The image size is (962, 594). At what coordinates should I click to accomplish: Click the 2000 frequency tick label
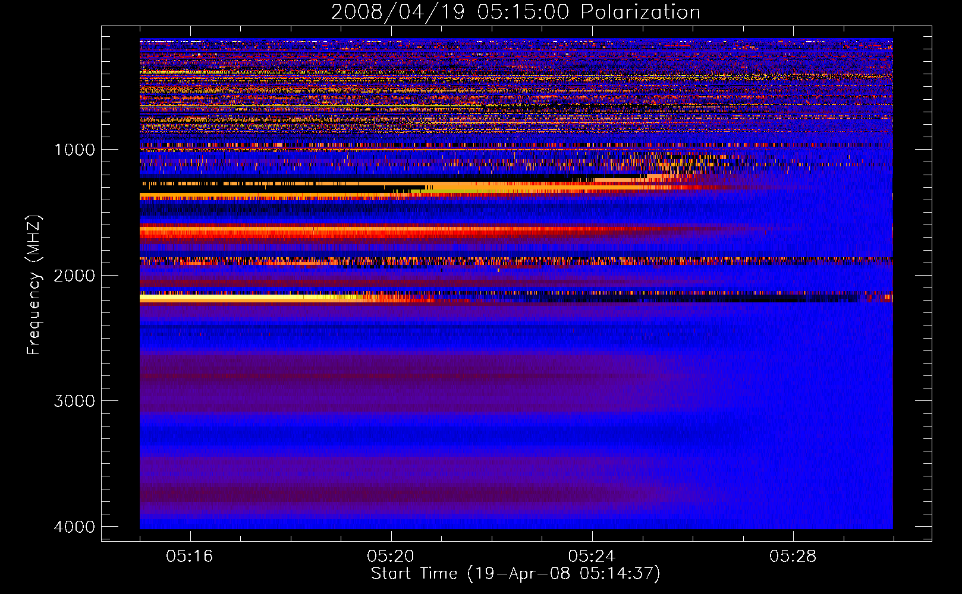(x=74, y=275)
